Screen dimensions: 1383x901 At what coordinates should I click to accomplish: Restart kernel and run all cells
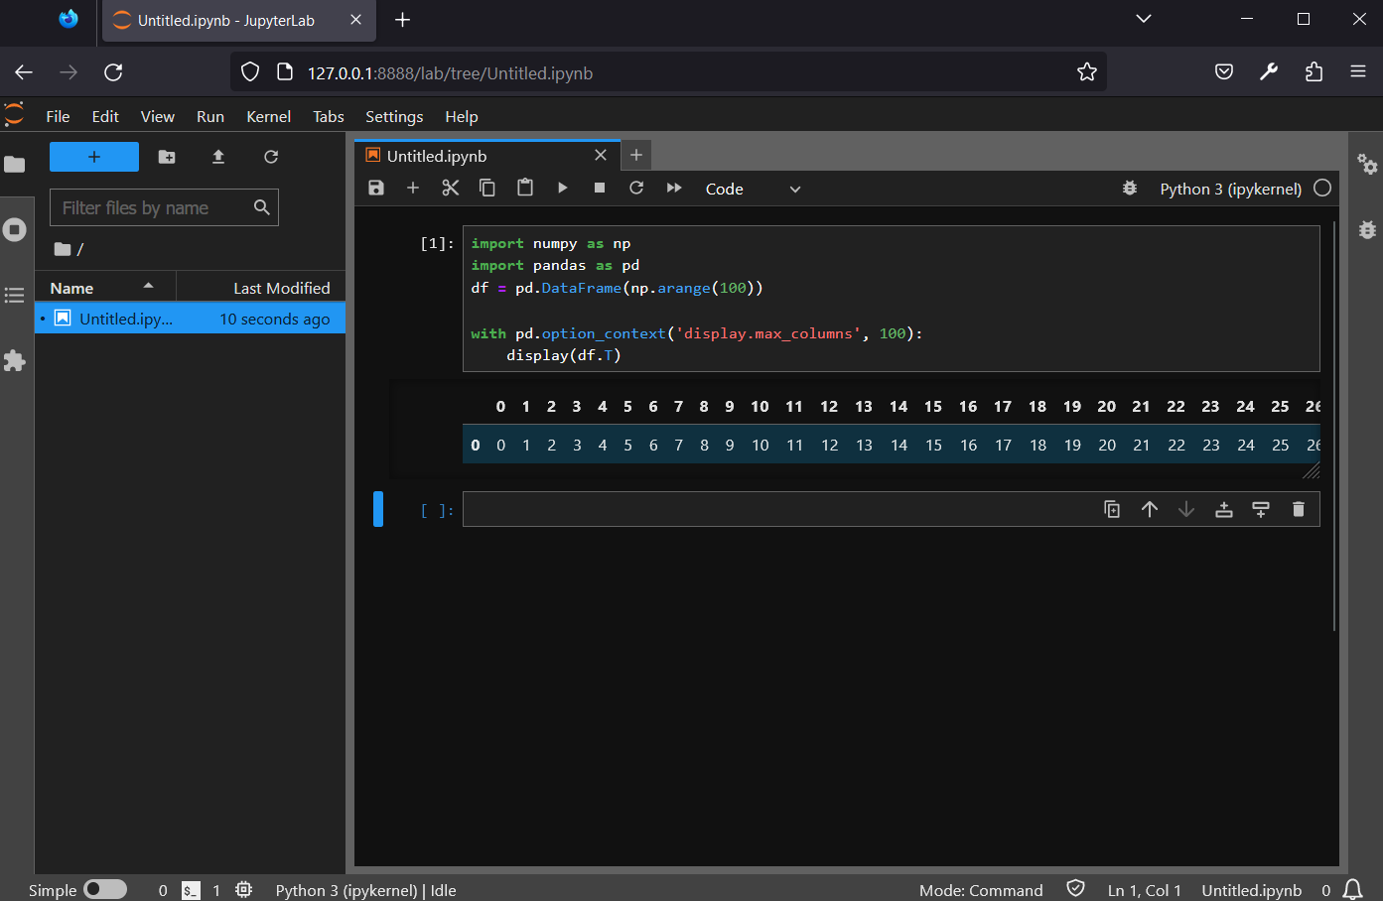674,188
